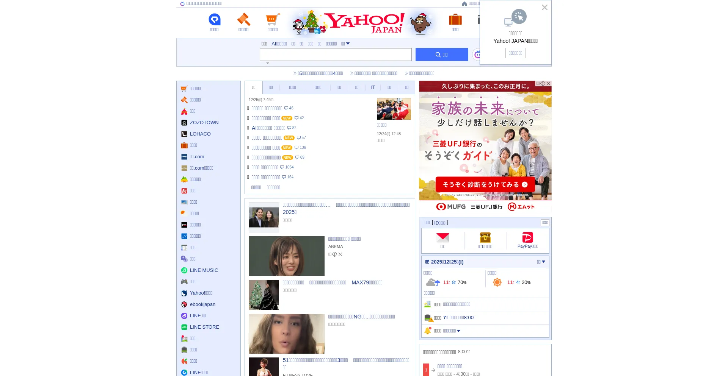This screenshot has width=728, height=376.
Task: Select the sunny weather icon in forecast panel
Action: (x=497, y=282)
